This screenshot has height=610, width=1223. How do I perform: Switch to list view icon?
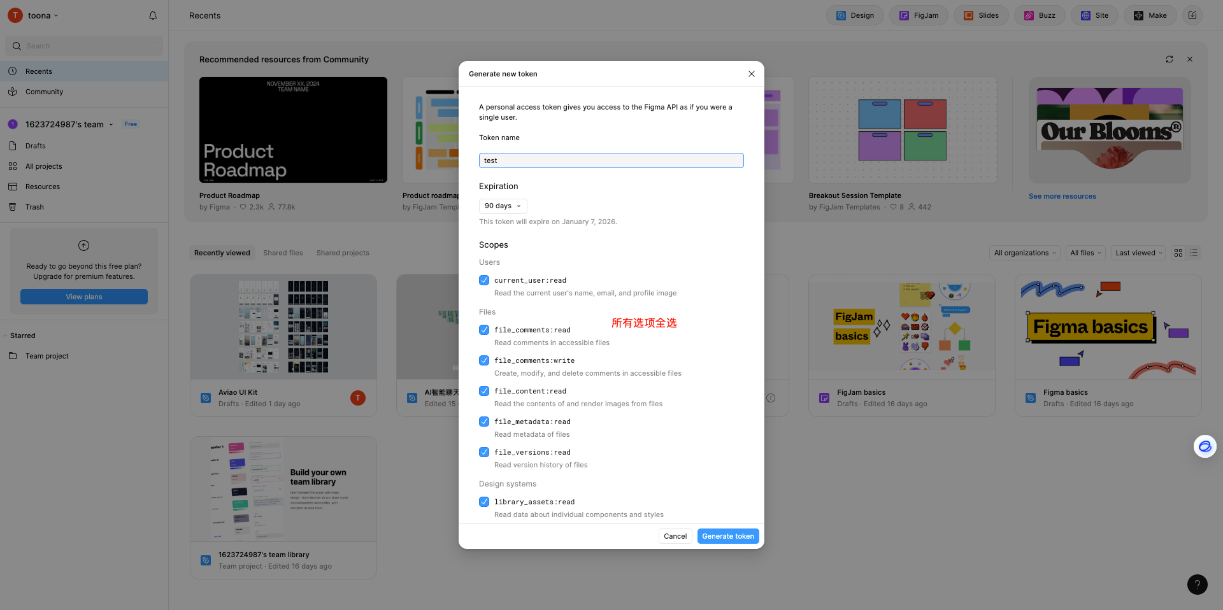(x=1194, y=253)
